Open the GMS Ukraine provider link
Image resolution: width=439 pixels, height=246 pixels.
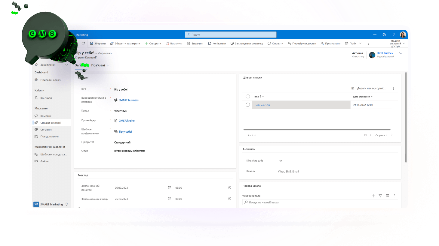pyautogui.click(x=127, y=121)
